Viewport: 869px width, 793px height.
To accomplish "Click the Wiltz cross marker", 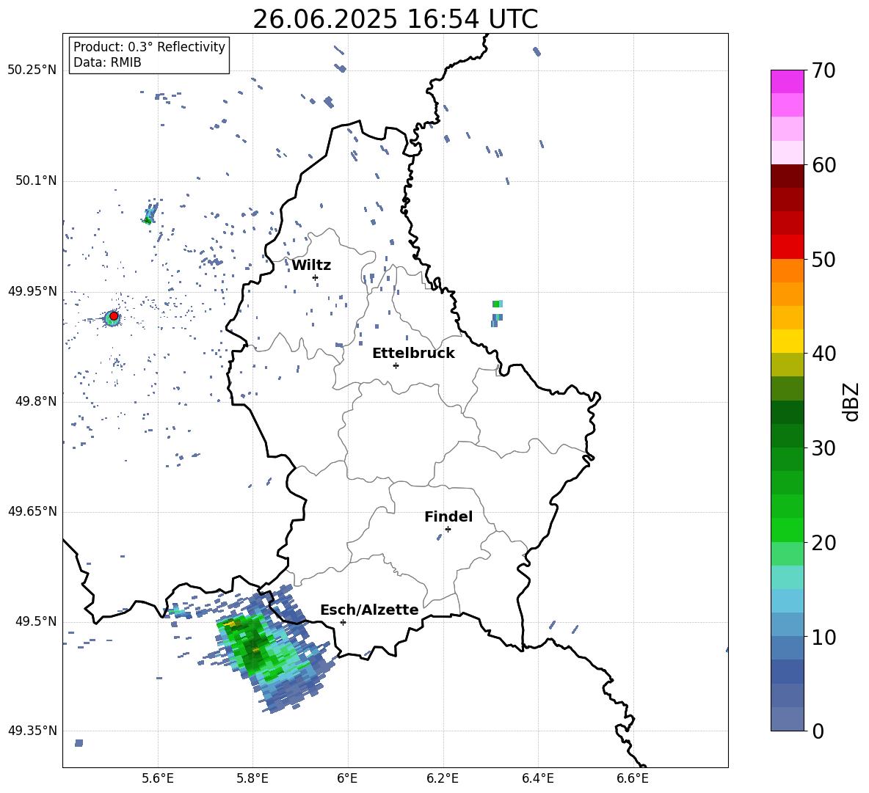I will [x=316, y=277].
